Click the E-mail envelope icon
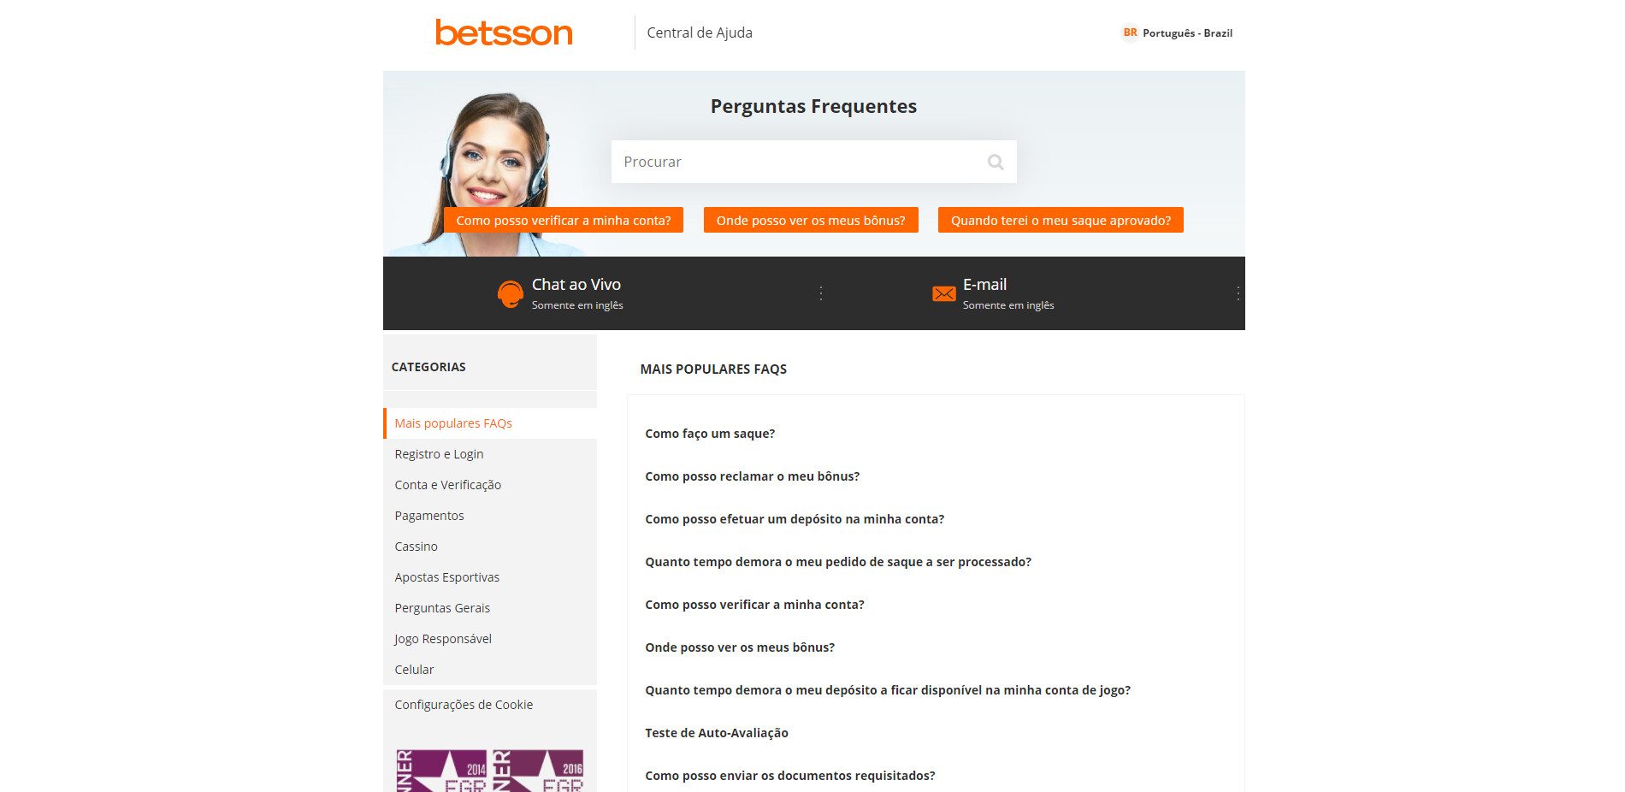 click(943, 293)
